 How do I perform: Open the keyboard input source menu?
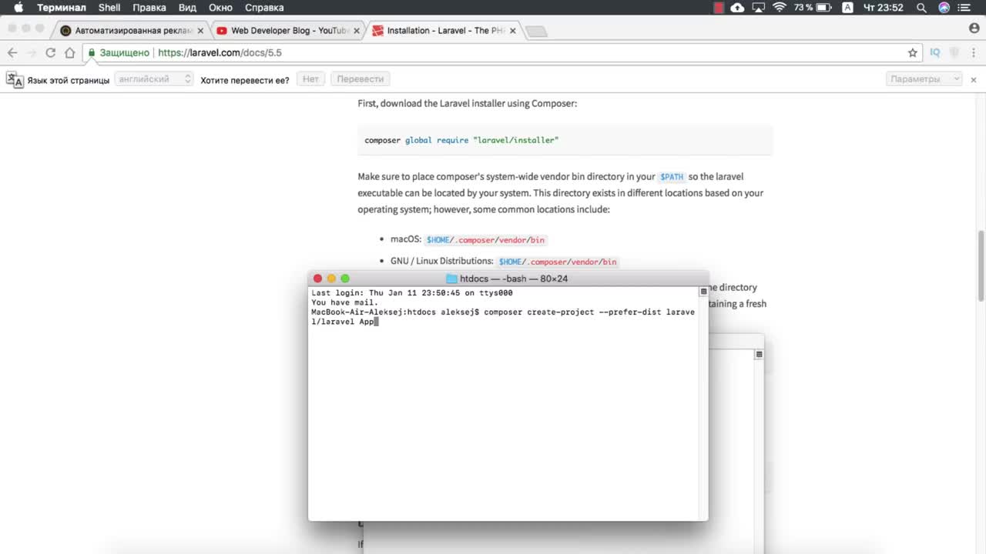click(x=847, y=8)
